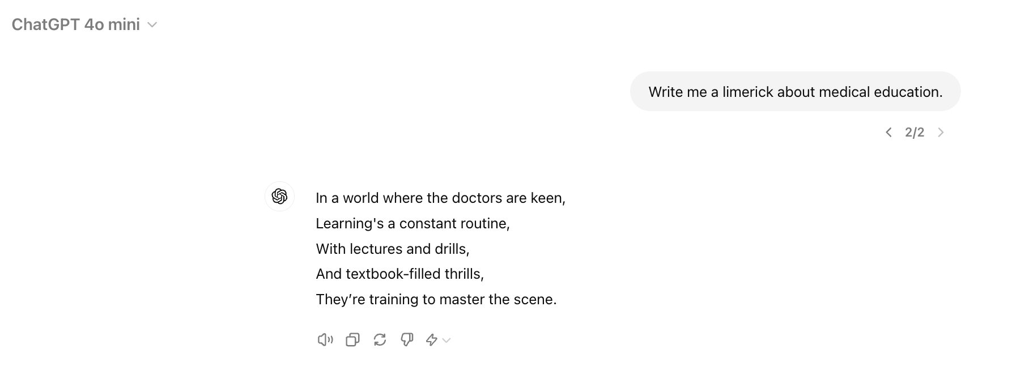
Task: Play the response with Read Aloud
Action: pyautogui.click(x=325, y=340)
